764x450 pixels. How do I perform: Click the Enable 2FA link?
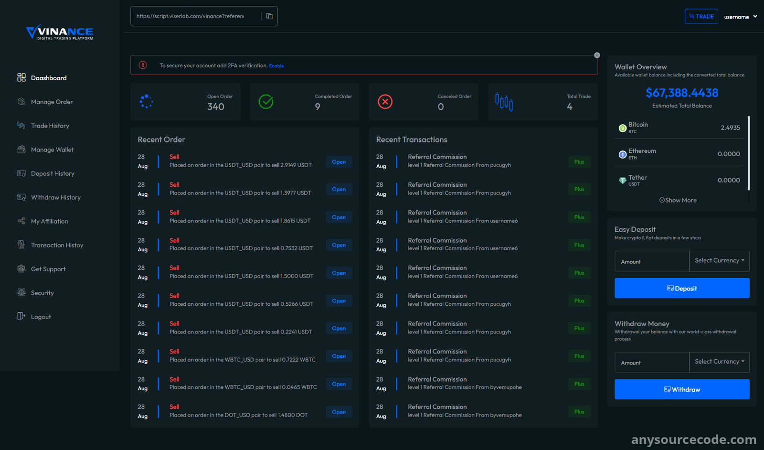[276, 66]
